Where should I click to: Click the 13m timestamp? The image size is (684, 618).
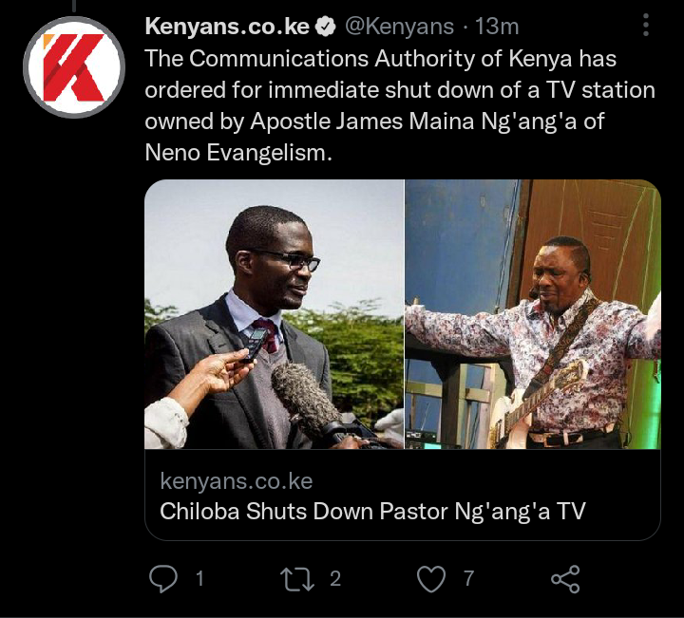[x=497, y=27]
